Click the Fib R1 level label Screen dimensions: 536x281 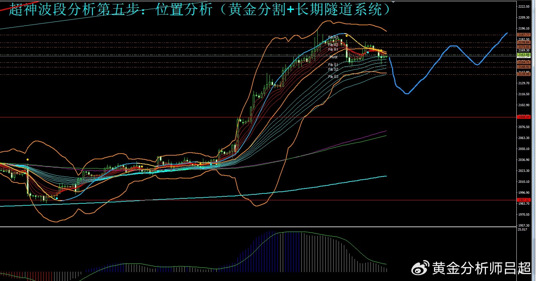pos(333,49)
